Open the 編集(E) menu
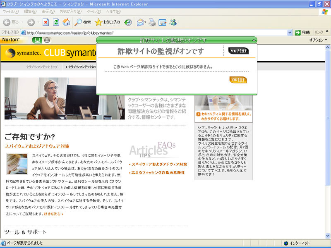 tap(30, 12)
